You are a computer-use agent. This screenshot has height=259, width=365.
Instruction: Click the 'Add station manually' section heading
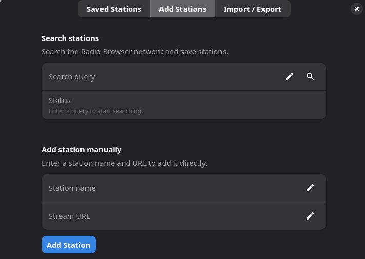[x=82, y=150]
